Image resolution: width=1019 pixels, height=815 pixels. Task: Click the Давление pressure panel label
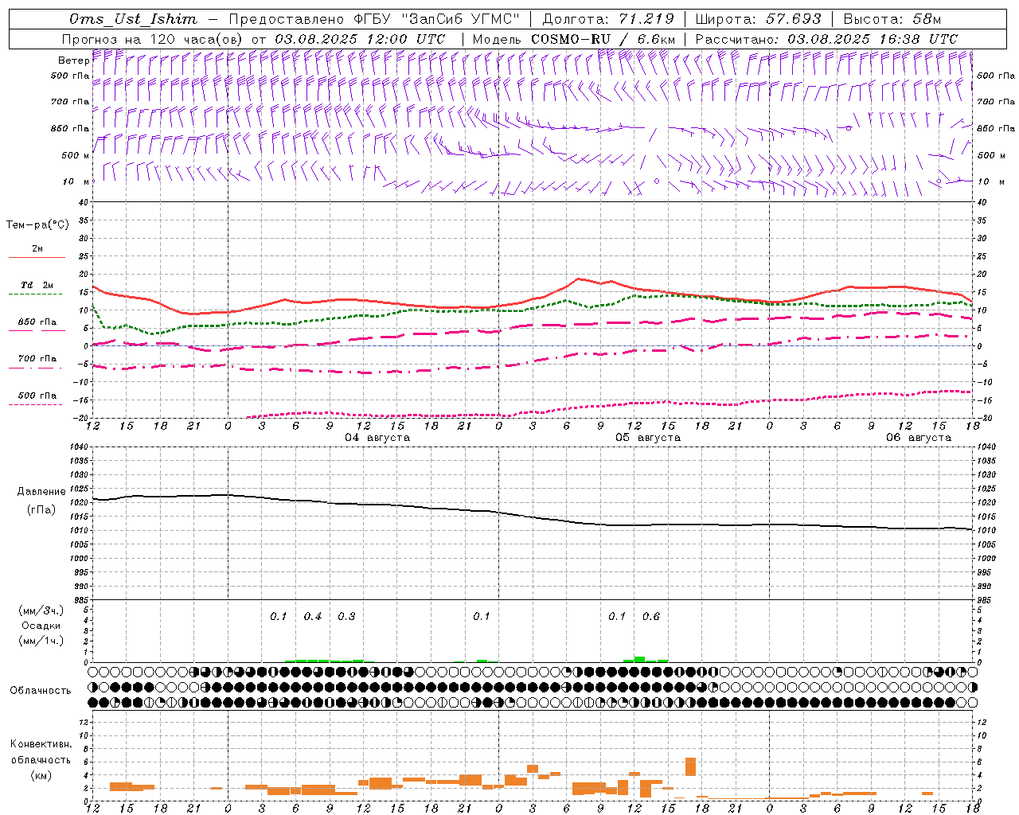(x=41, y=492)
